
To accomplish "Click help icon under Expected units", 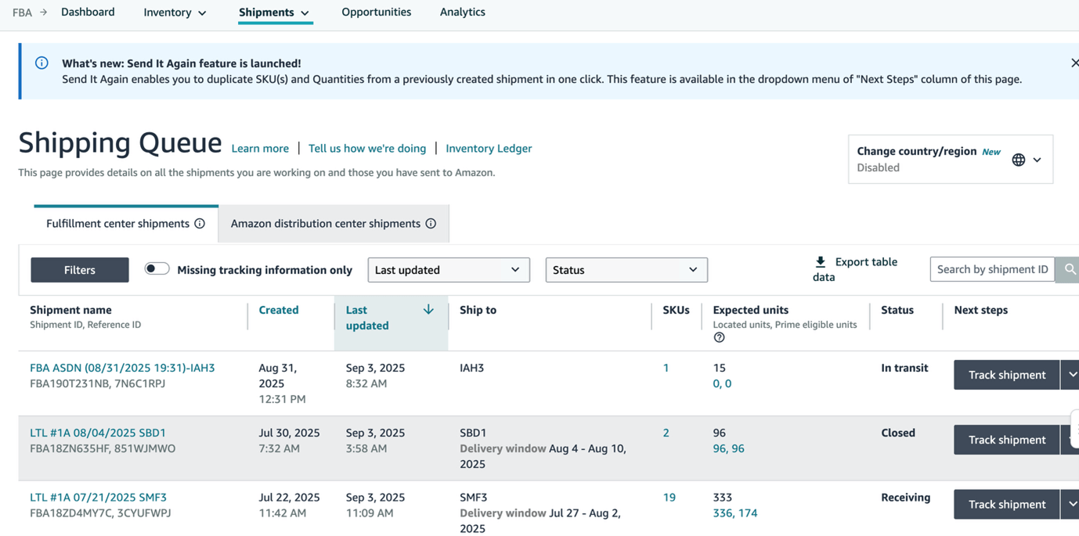I will [719, 338].
